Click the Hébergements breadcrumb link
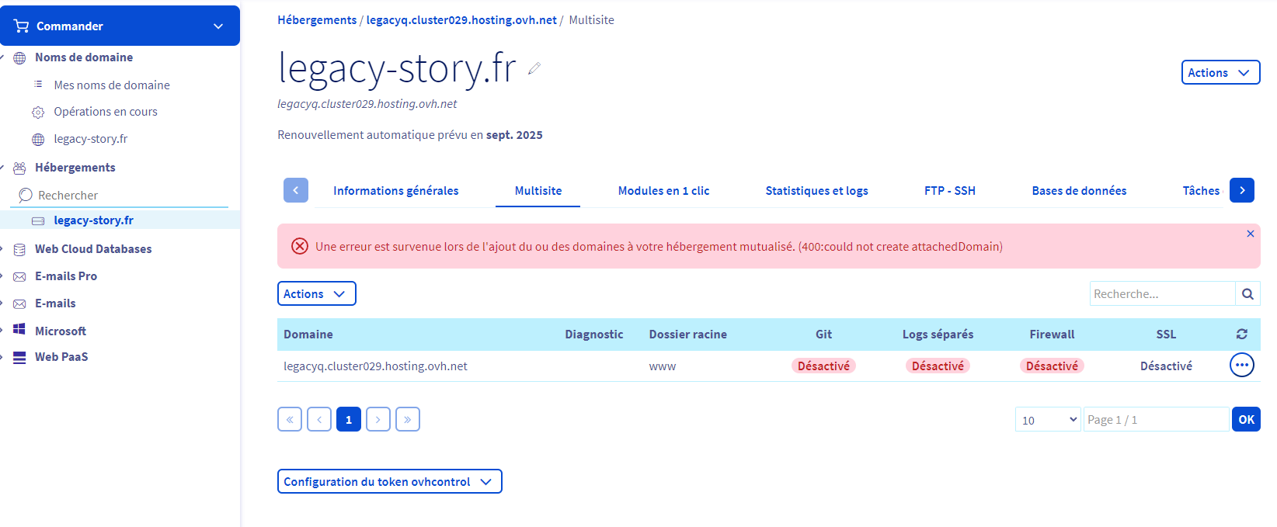 click(317, 20)
